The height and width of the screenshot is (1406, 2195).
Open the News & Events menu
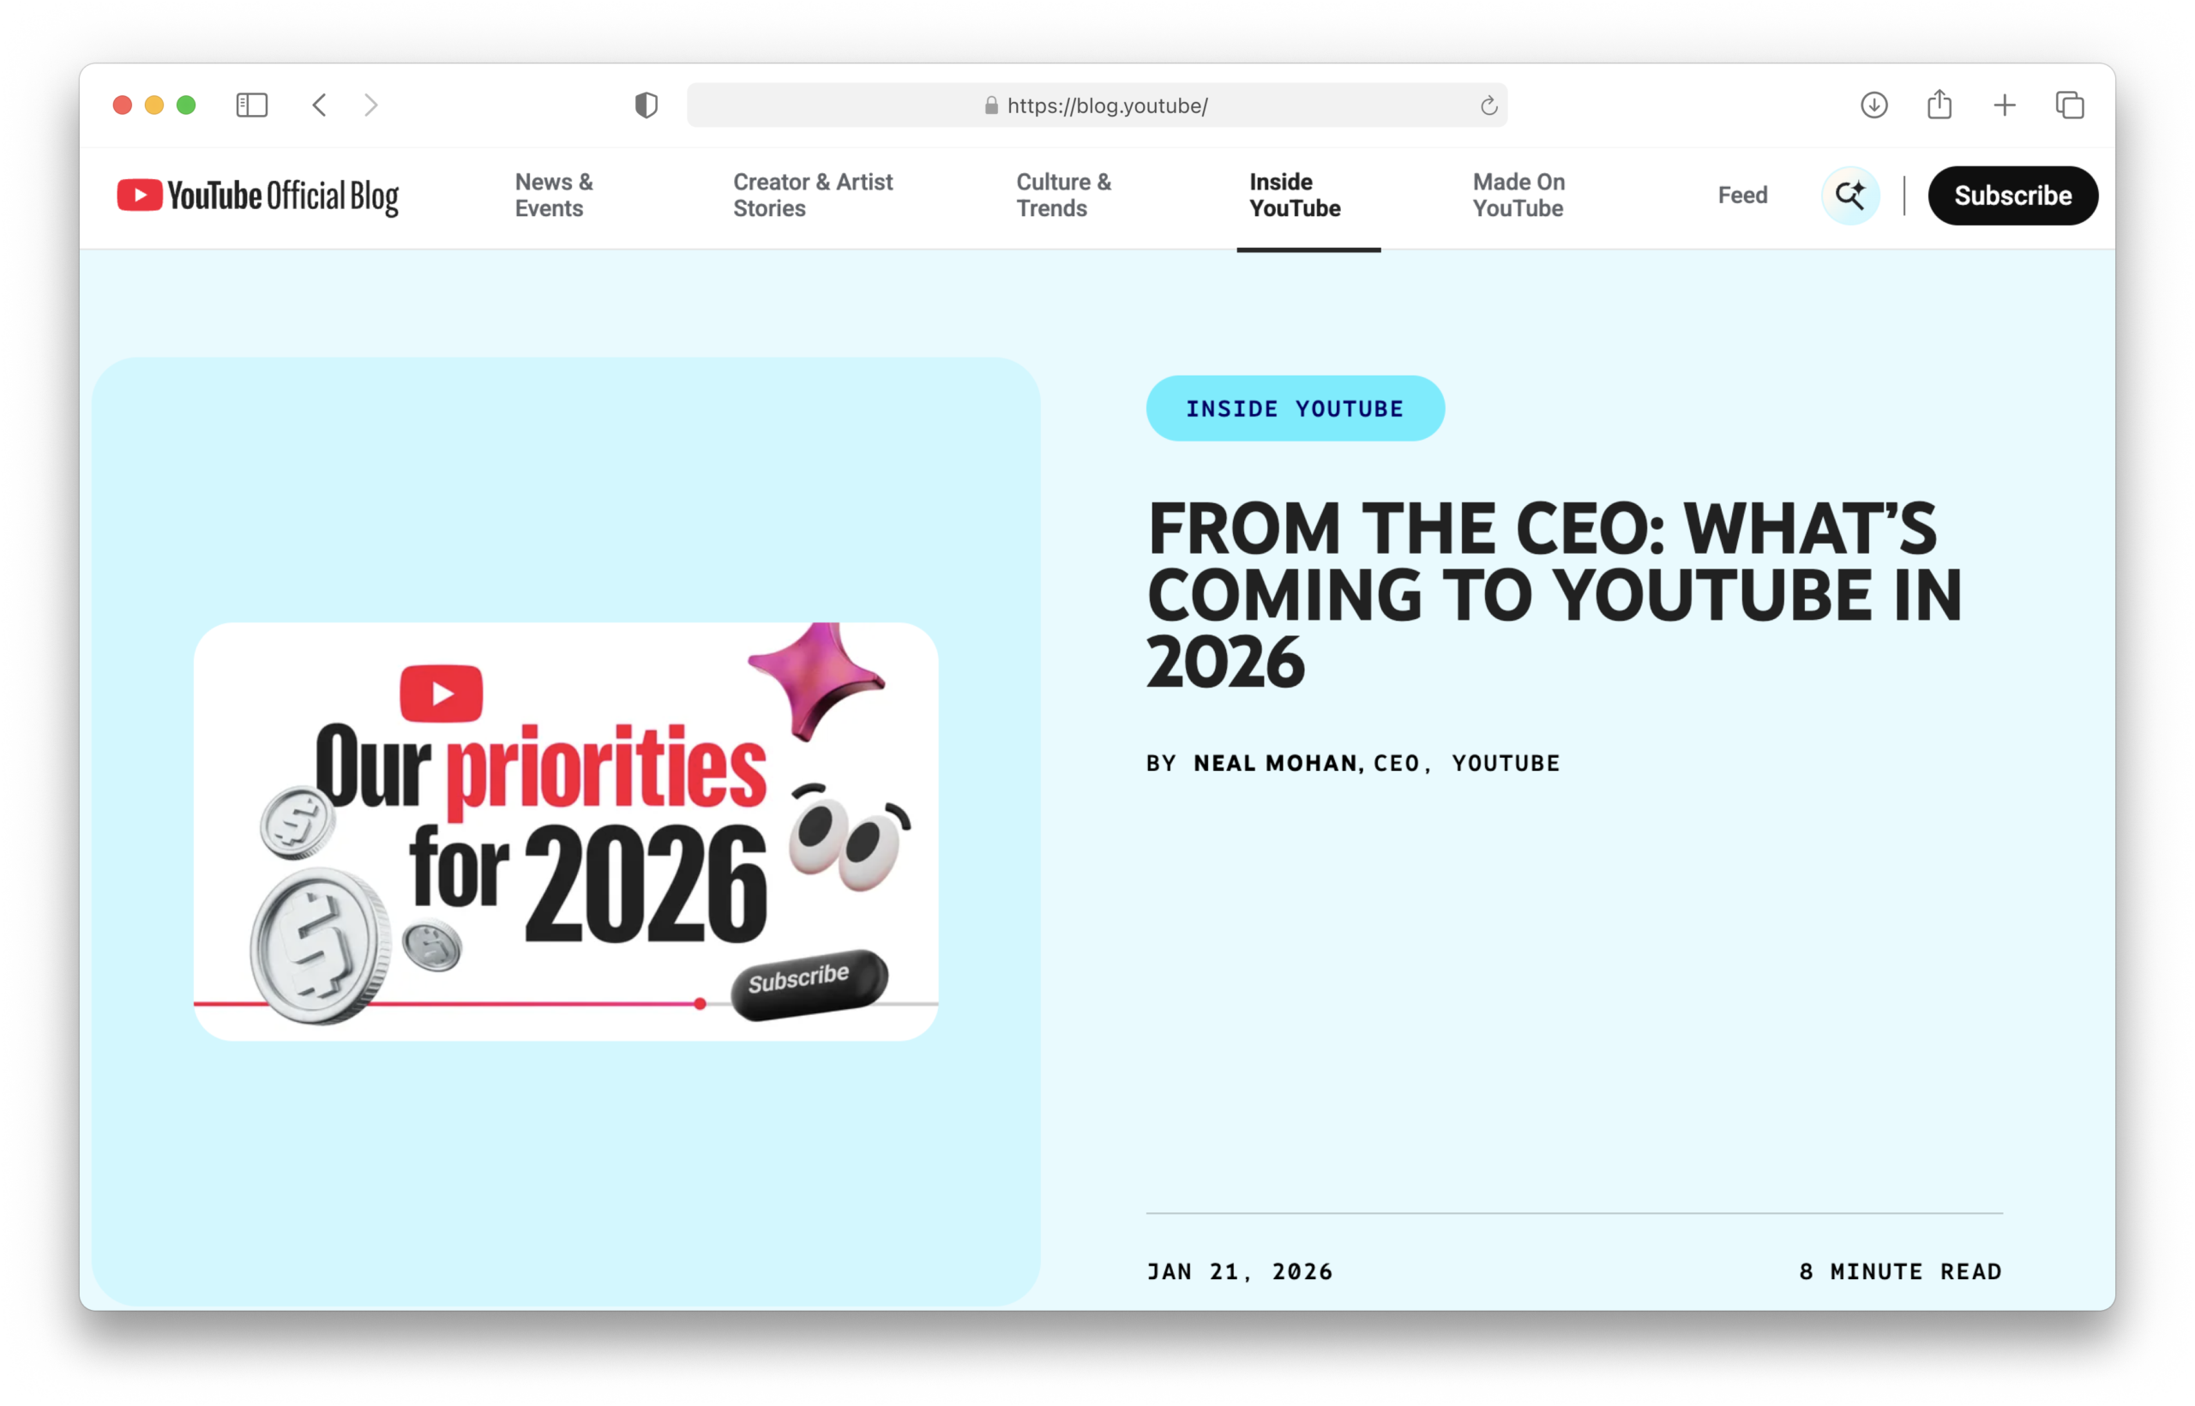(553, 195)
